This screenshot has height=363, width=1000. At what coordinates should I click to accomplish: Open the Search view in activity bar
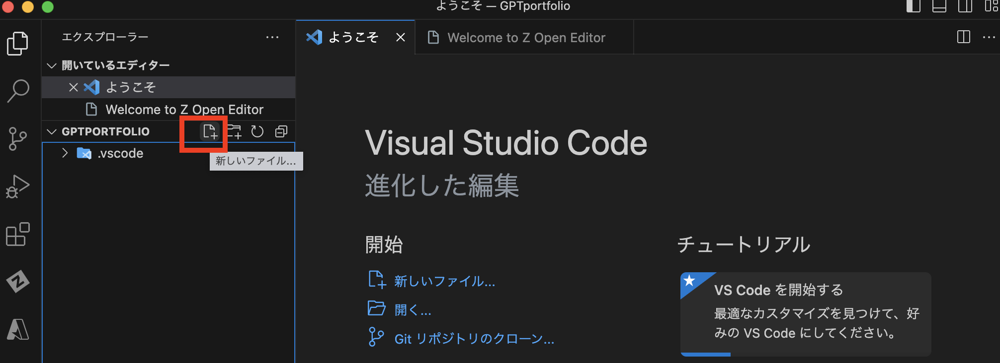(x=18, y=91)
